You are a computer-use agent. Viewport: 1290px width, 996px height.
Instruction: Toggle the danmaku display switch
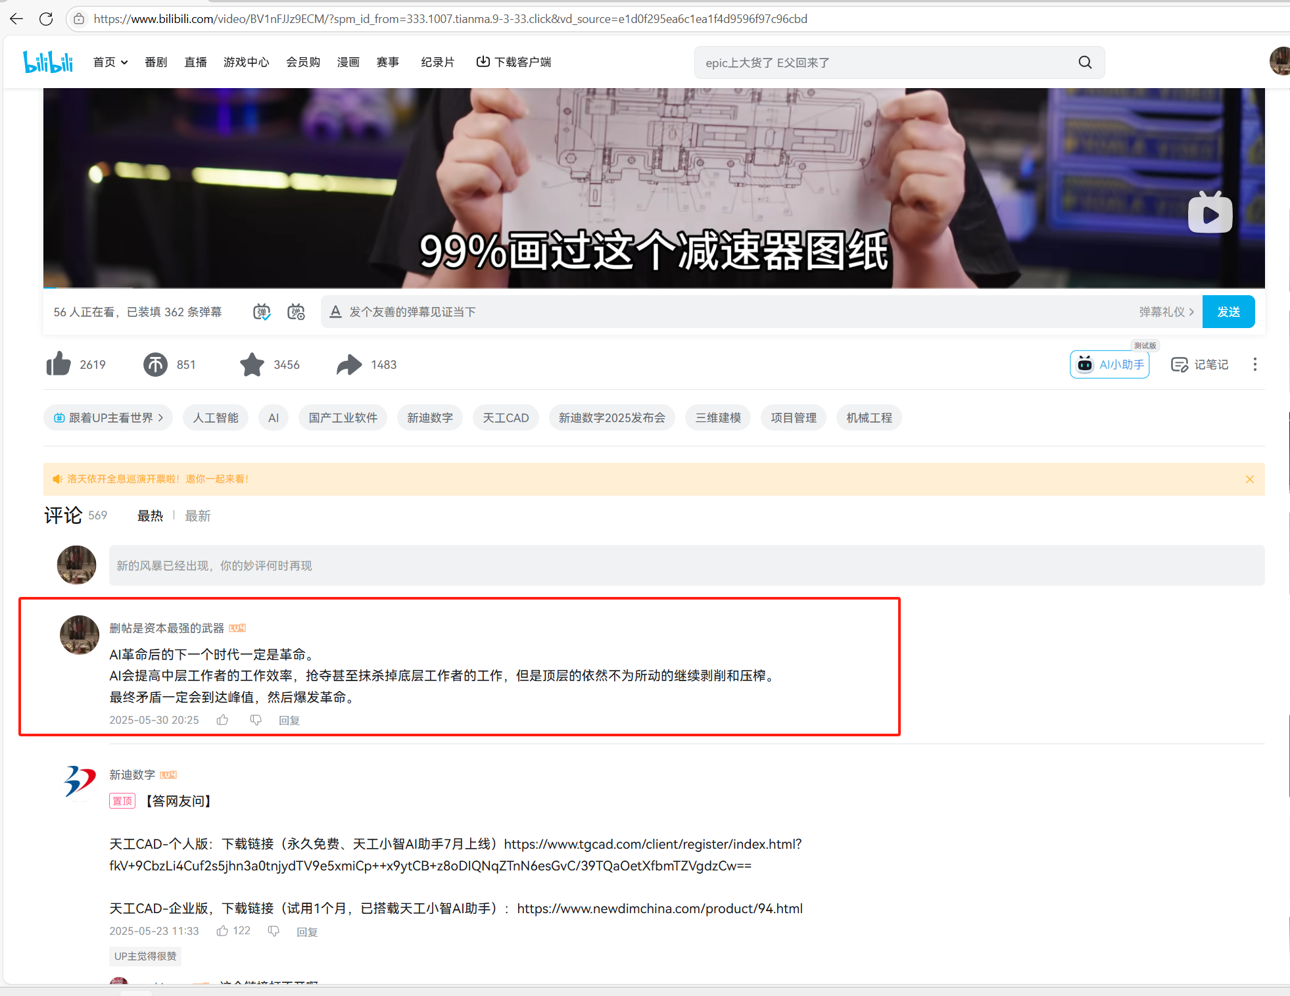tap(262, 312)
